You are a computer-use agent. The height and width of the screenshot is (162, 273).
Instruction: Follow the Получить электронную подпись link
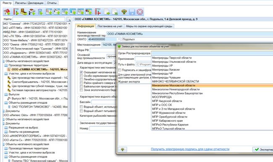click(190, 149)
